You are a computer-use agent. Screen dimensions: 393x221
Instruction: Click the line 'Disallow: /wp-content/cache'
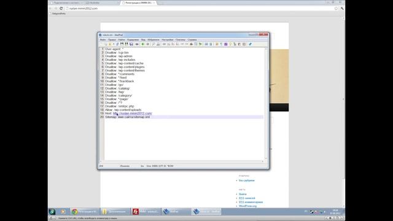(x=124, y=63)
